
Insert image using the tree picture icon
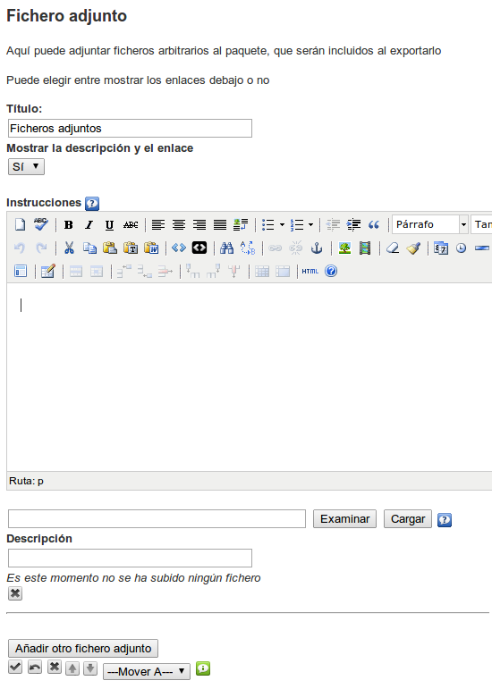coord(344,248)
